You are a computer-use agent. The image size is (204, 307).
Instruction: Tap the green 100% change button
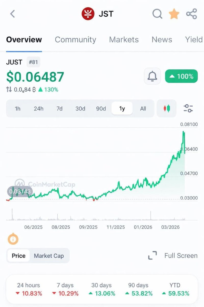coord(181,76)
